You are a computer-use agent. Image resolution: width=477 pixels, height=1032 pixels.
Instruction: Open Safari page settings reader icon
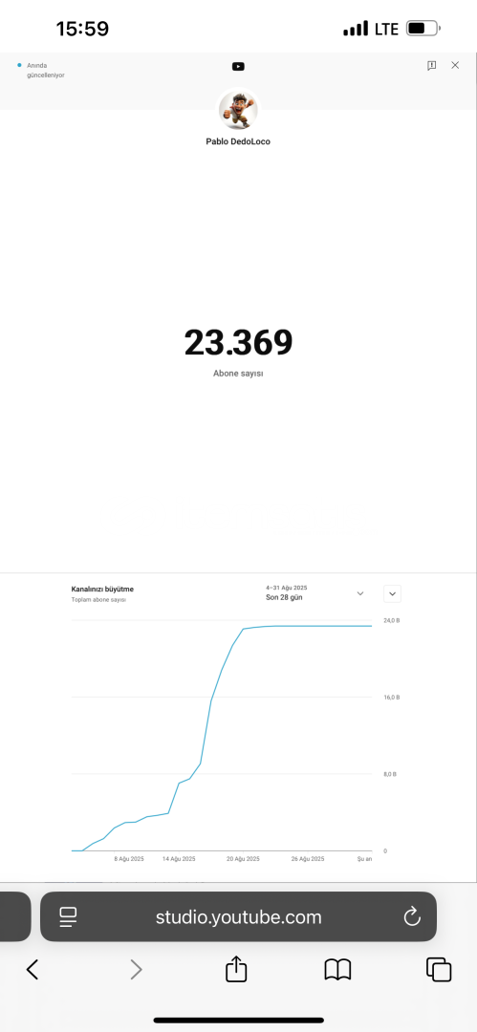coord(68,916)
